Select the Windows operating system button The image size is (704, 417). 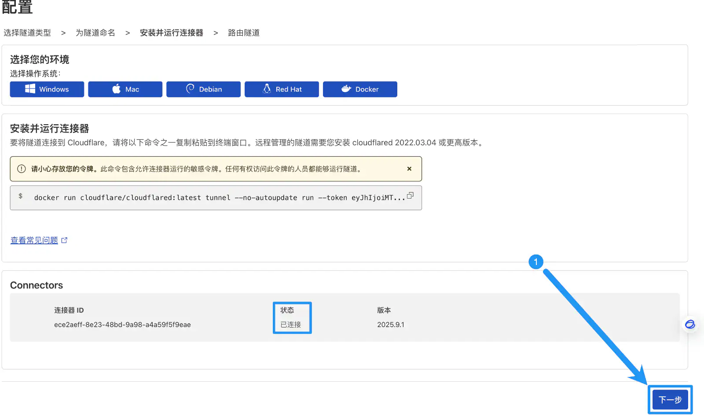coord(47,89)
